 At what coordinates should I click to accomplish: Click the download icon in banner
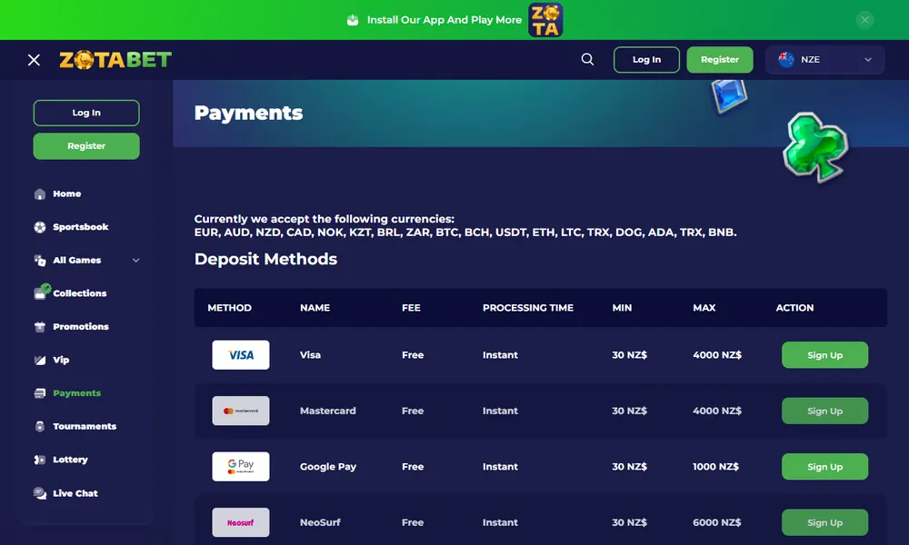353,20
